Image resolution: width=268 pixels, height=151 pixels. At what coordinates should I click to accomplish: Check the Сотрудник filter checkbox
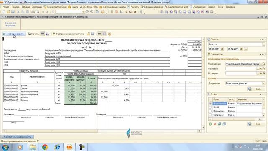coord(210,115)
